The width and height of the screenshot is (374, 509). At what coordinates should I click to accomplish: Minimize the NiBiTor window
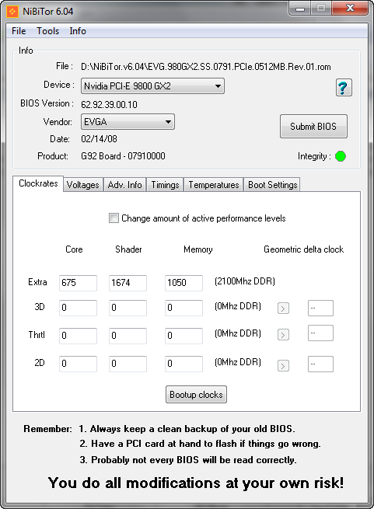click(300, 9)
